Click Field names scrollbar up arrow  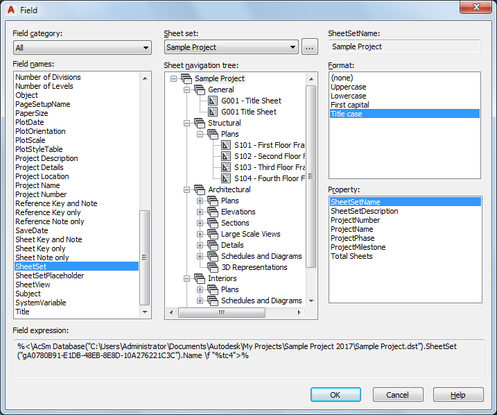145,78
